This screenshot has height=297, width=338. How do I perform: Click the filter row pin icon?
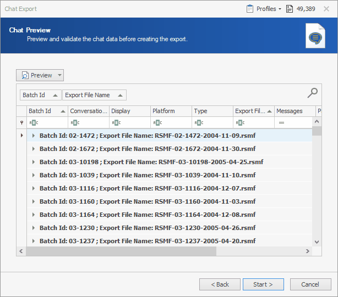click(21, 123)
